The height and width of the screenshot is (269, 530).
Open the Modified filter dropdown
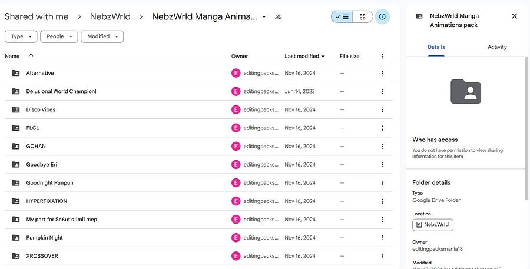(102, 36)
